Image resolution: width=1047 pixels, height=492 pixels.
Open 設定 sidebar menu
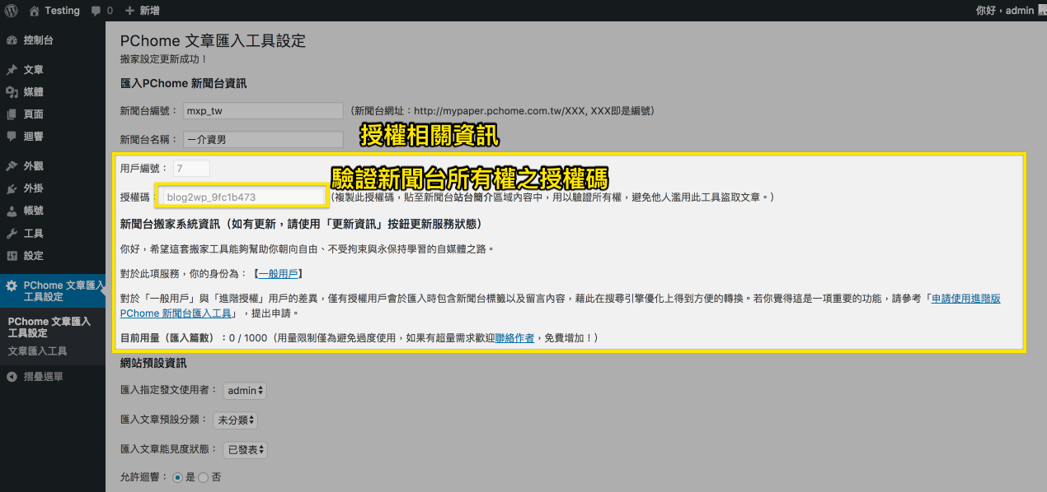(53, 256)
